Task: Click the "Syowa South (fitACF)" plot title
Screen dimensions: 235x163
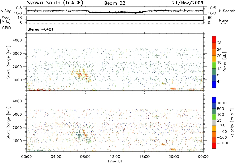Action: [55, 3]
